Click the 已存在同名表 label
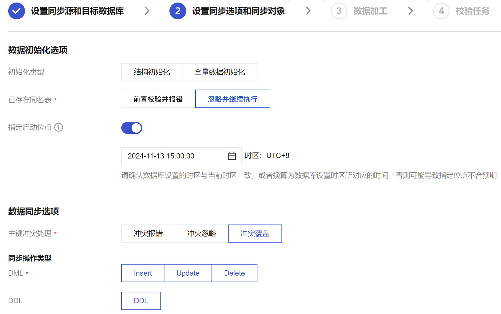Viewport: 501px width, 314px height. 30,100
